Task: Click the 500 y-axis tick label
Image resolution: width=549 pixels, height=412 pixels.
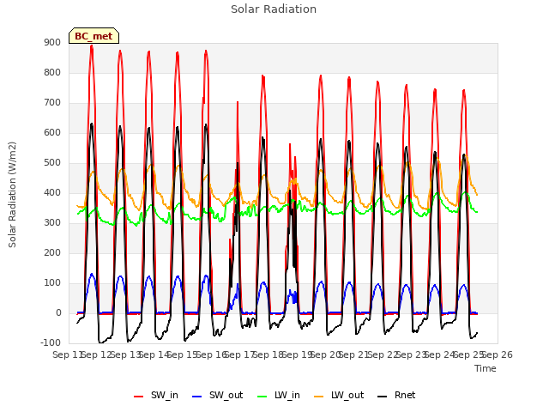Action: 52,163
